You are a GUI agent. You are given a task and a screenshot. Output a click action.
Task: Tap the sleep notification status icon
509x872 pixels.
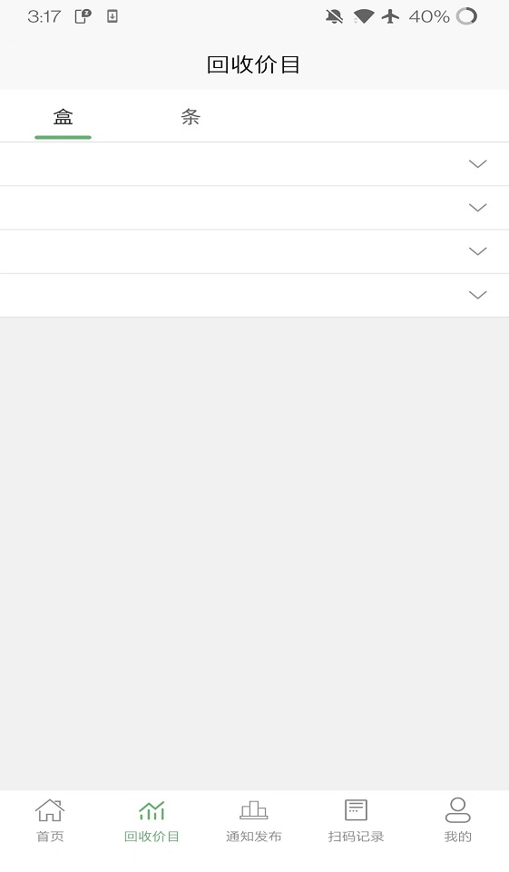point(83,16)
